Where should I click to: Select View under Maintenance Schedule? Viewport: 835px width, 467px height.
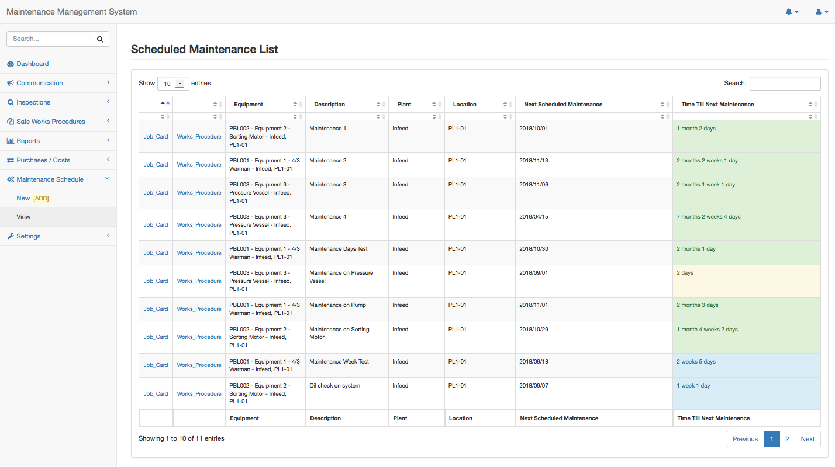[23, 217]
